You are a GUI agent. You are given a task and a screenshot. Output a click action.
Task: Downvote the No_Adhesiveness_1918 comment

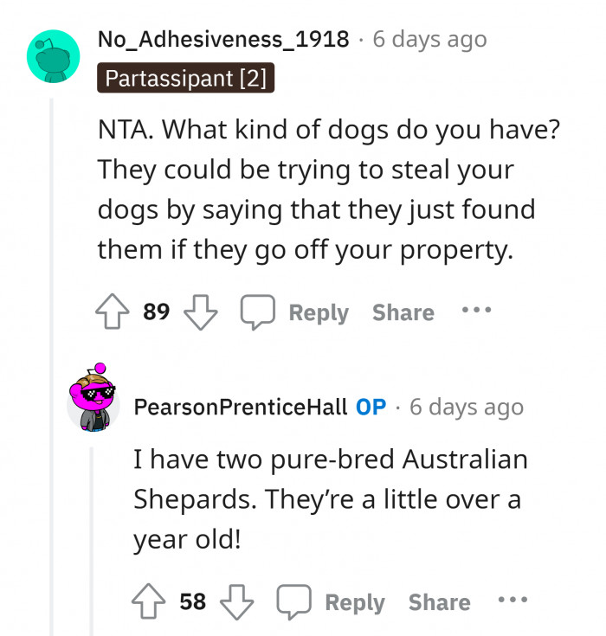click(x=200, y=312)
